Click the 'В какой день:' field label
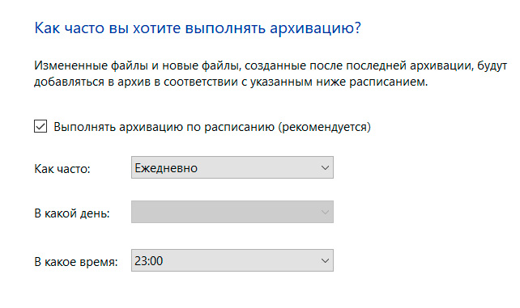This screenshot has width=520, height=308. tap(72, 213)
